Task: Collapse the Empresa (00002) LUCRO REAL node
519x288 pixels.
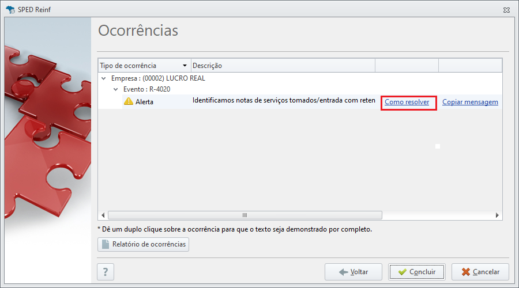Action: (104, 78)
